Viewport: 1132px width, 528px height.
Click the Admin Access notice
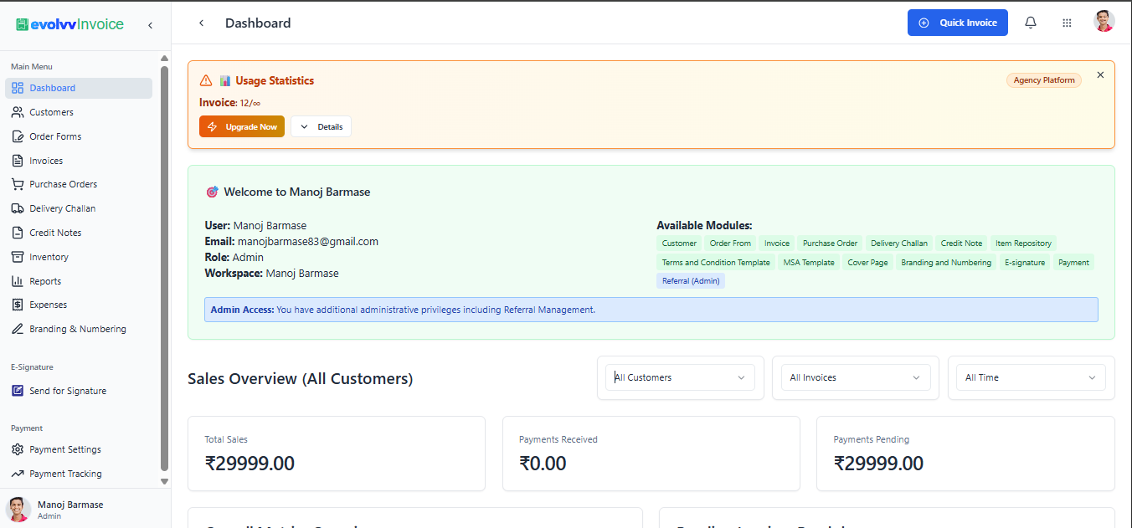pyautogui.click(x=651, y=310)
